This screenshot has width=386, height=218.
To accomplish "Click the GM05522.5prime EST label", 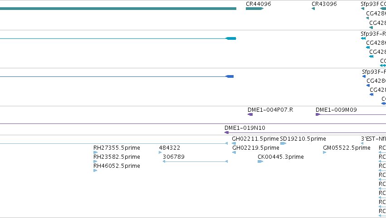I will 347,148.
